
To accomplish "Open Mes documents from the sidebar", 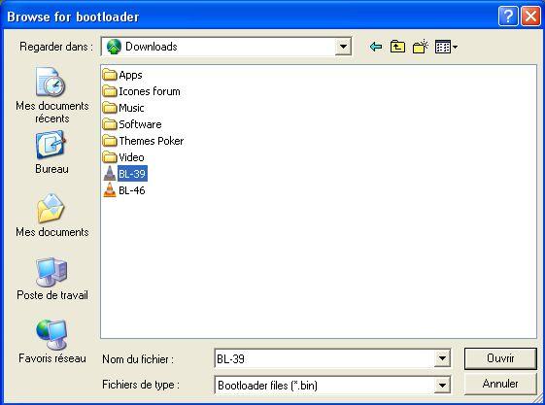I will [x=52, y=216].
